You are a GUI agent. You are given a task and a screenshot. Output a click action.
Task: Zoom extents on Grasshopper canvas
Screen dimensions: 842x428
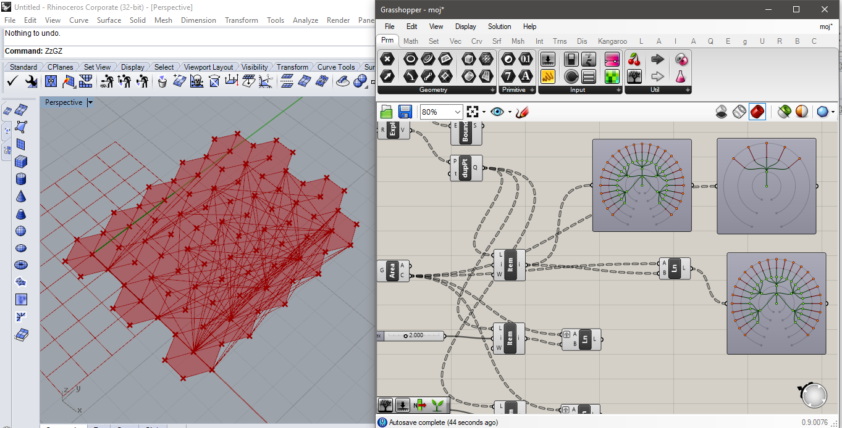pyautogui.click(x=473, y=112)
